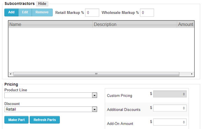Click the Custom Pricing amount field
The image size is (202, 129).
(170, 94)
